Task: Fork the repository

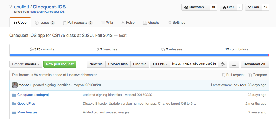Action: 254,7
